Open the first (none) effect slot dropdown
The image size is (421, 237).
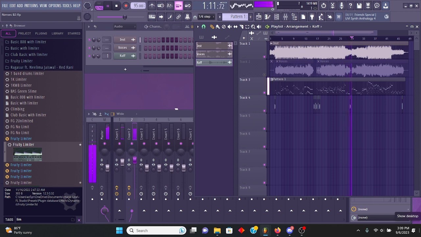381,209
